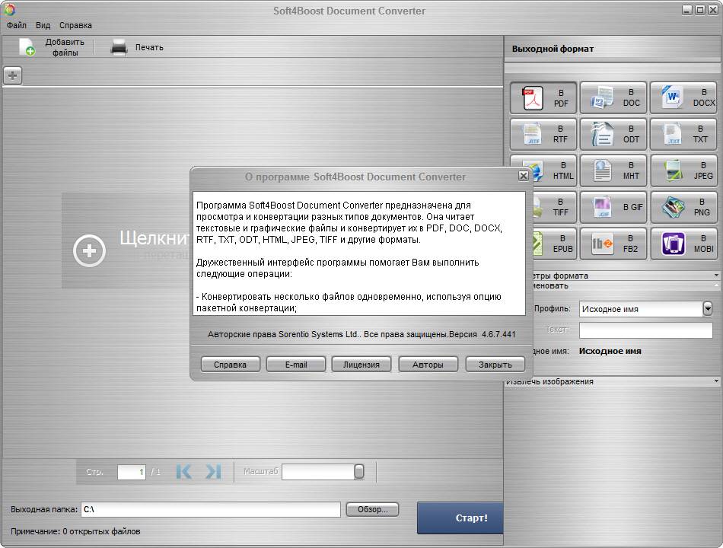Minimize the Soft4Boost Document Converter window
This screenshot has height=548, width=723.
tap(687, 9)
